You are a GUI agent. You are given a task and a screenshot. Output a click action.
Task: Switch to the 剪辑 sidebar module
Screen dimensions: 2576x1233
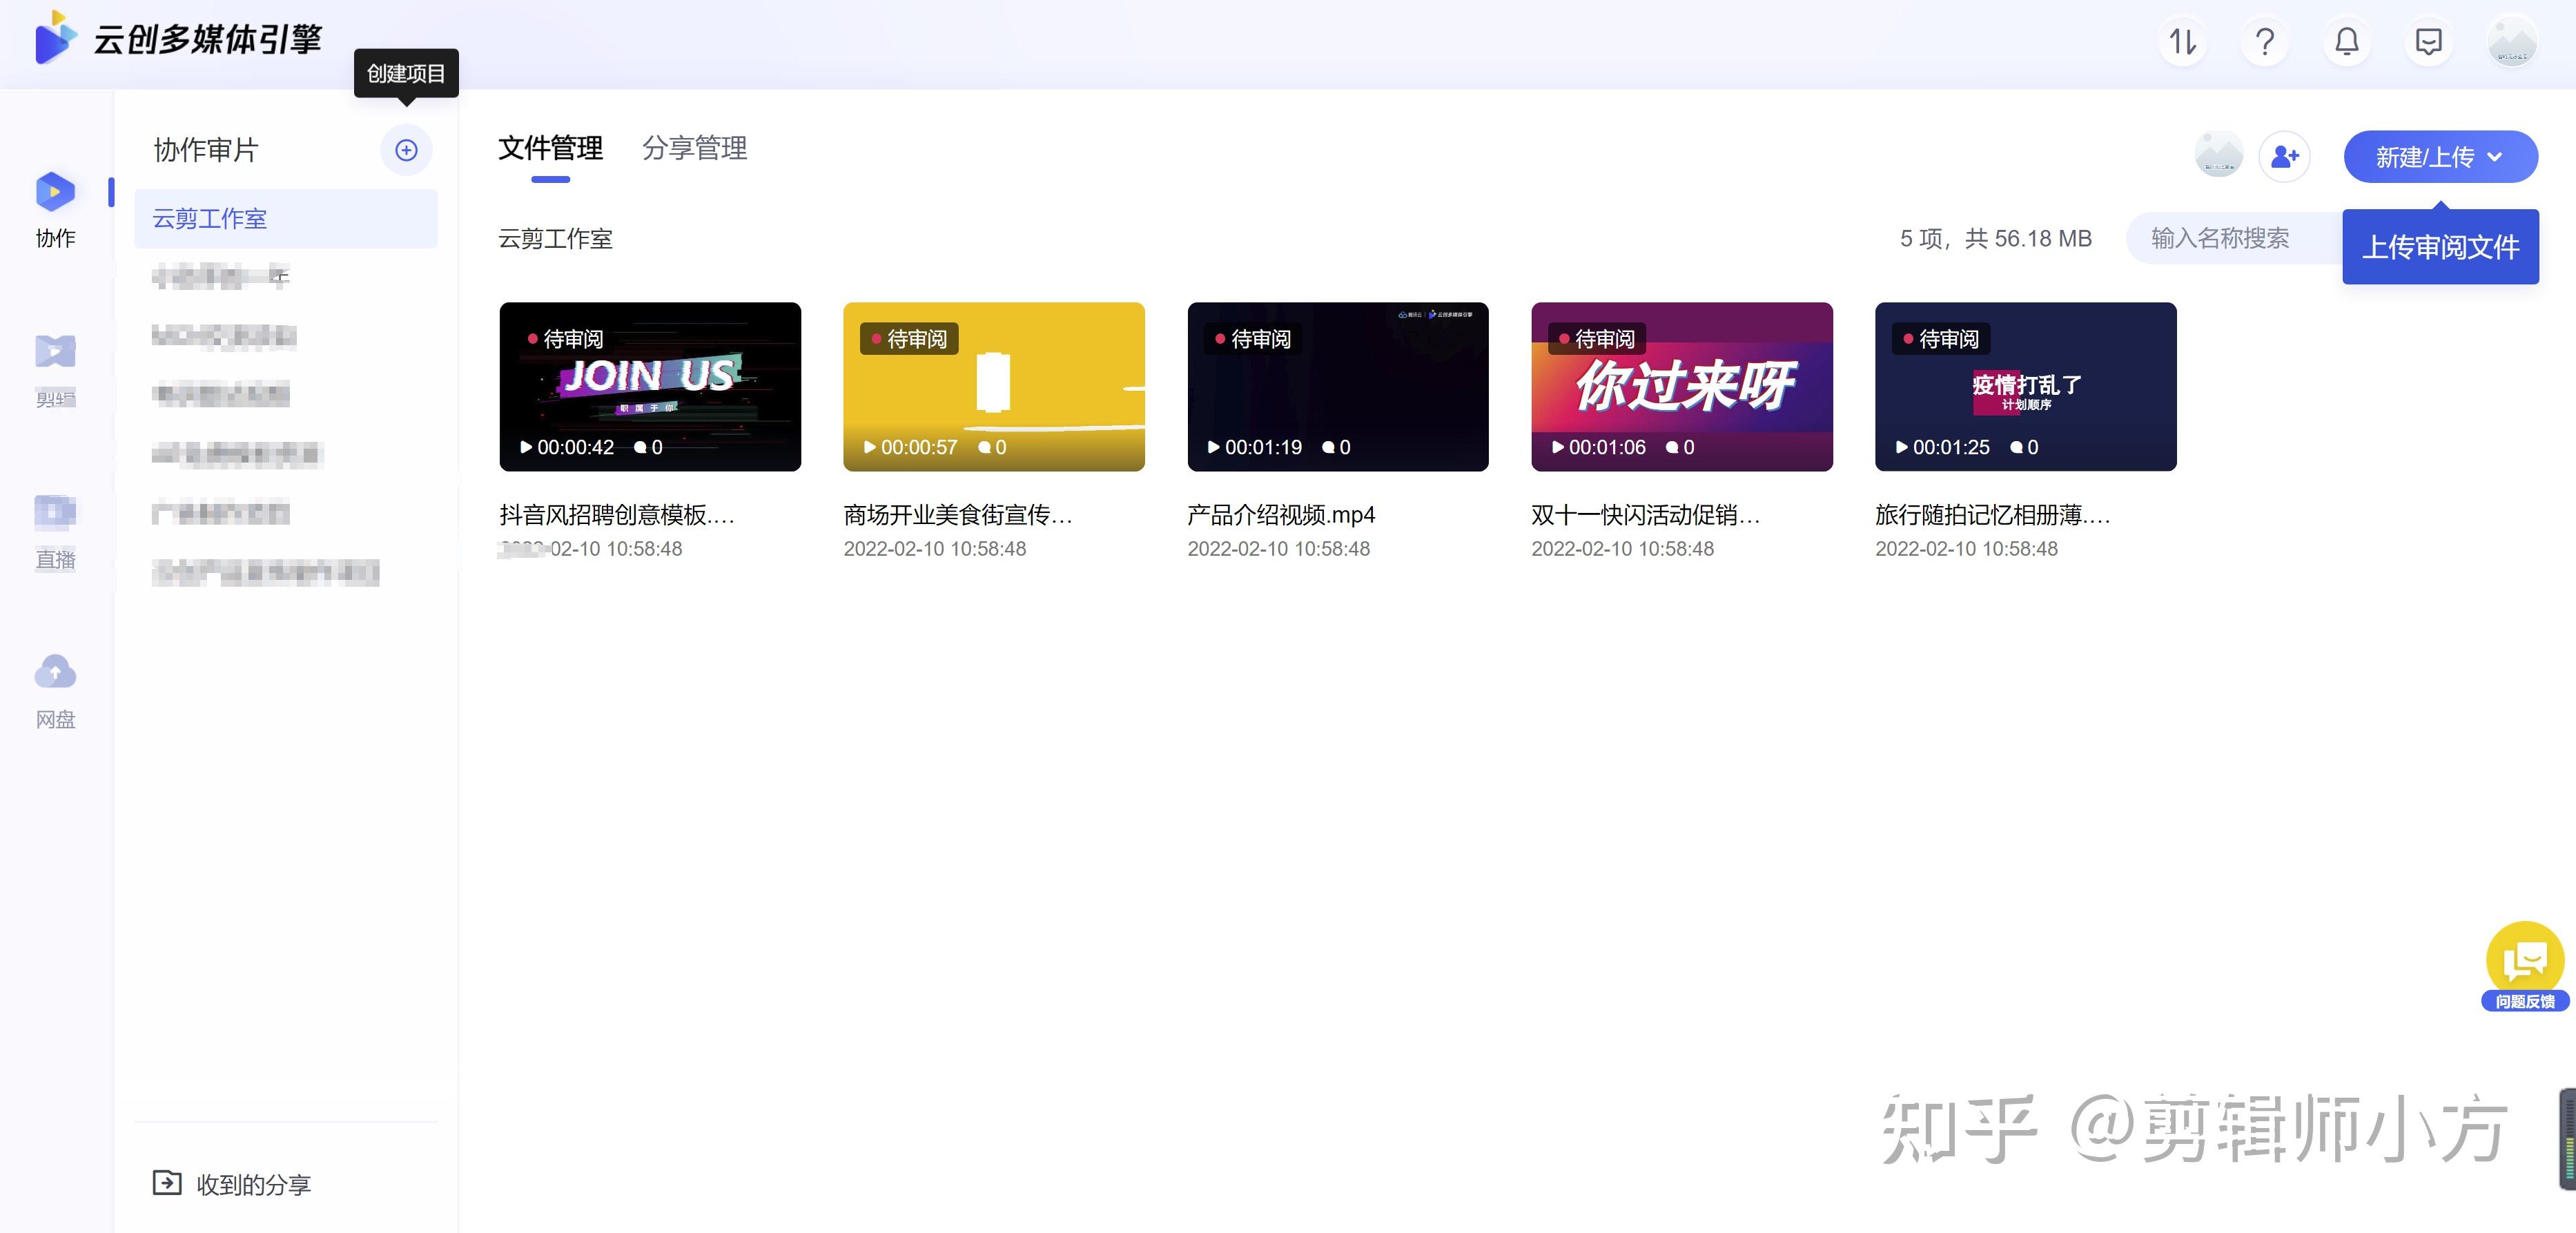point(55,370)
